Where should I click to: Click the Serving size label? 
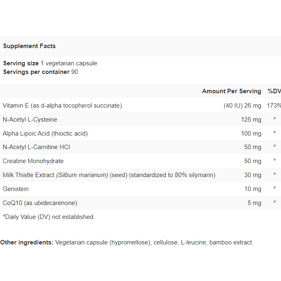[x=21, y=63]
